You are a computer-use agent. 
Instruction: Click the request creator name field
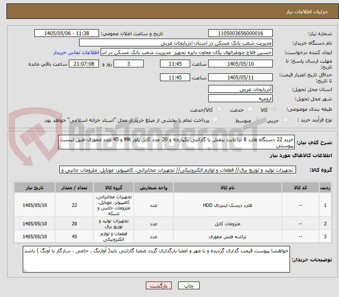(x=187, y=52)
